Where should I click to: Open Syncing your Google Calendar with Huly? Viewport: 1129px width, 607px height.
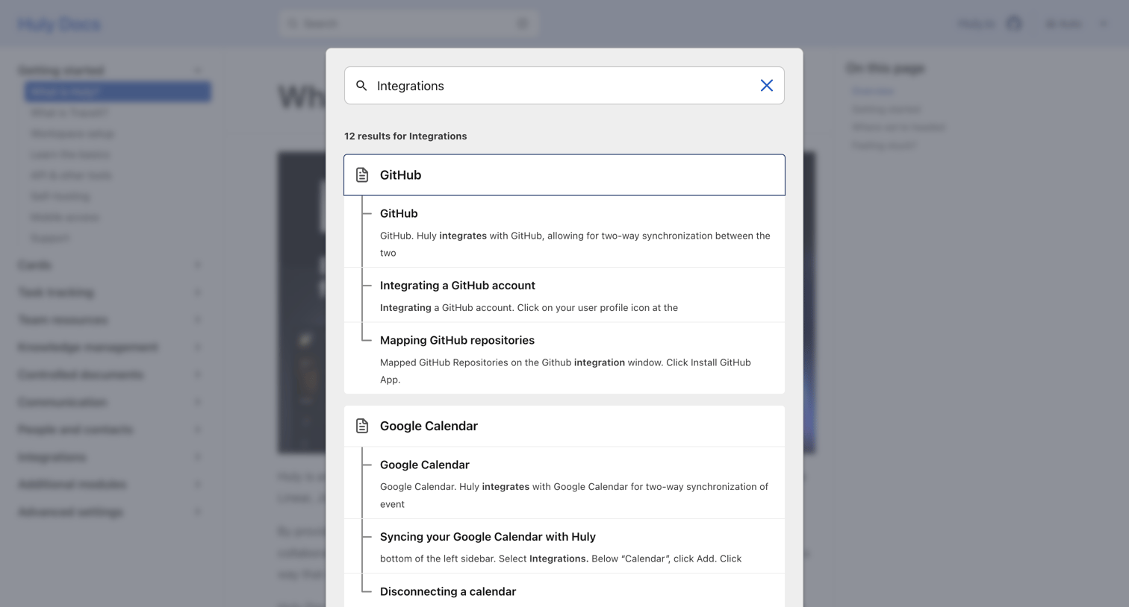tap(564, 547)
